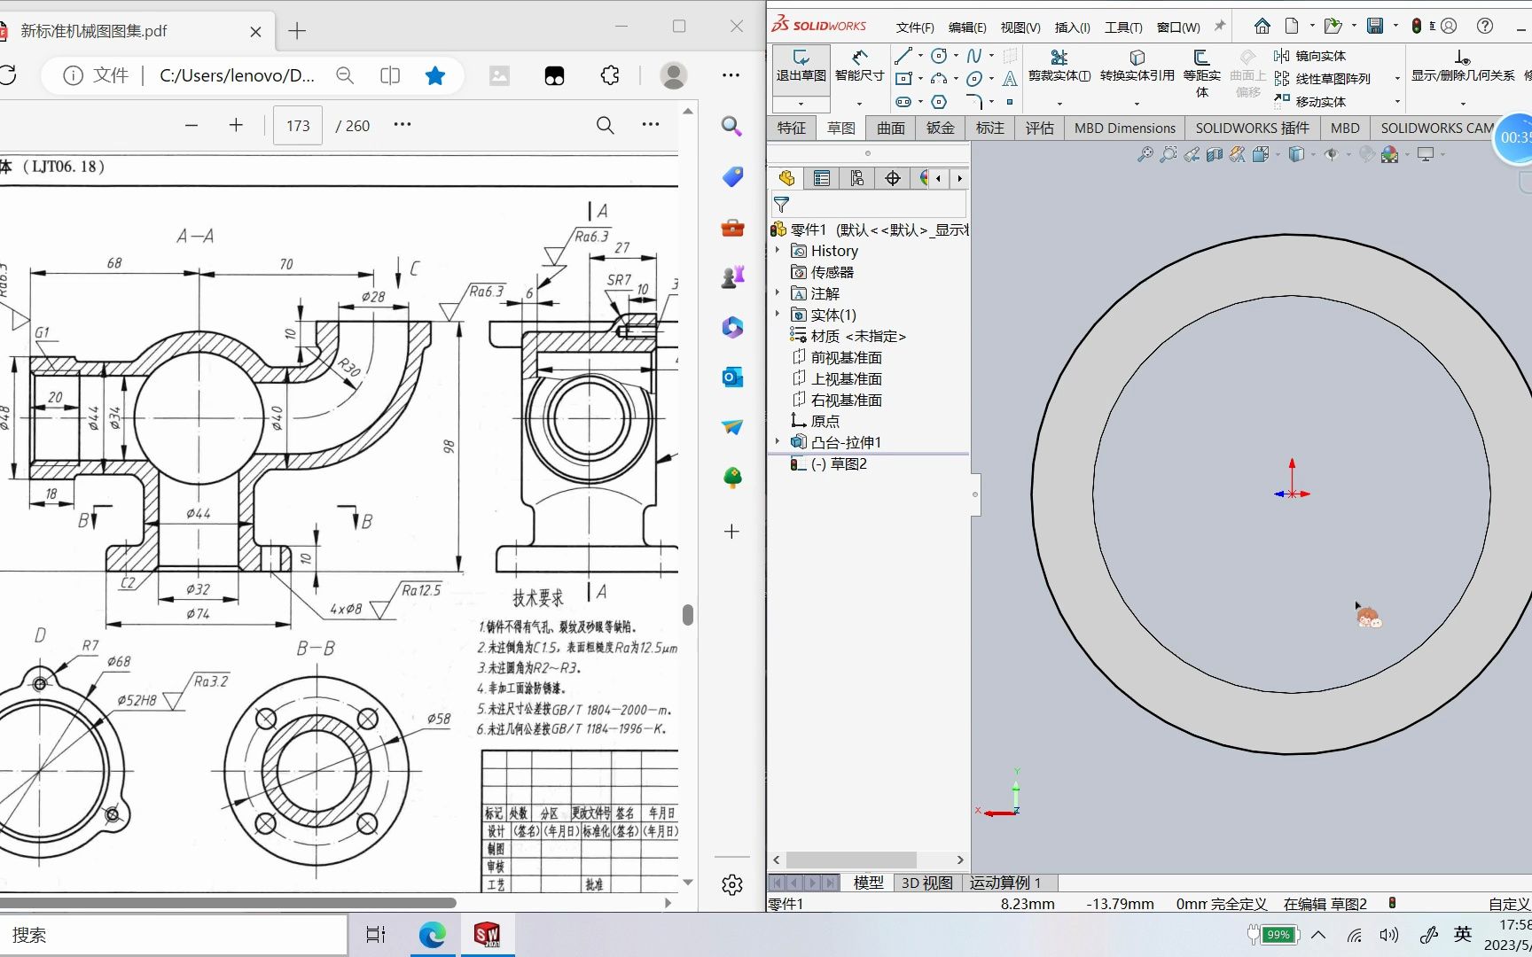
Task: Click Trim Entities (剪裁实体) tool
Action: [1059, 66]
